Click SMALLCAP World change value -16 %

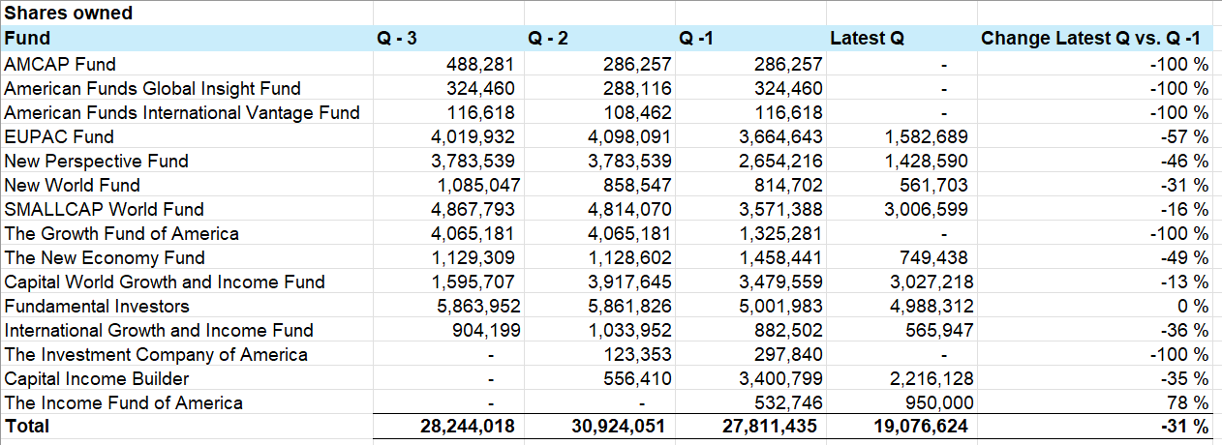pos(1184,209)
